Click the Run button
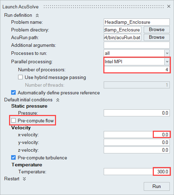 pos(157,186)
